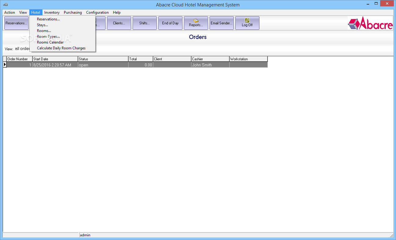Choose Calculate Daily Room Charges
The width and height of the screenshot is (396, 240).
63,48
